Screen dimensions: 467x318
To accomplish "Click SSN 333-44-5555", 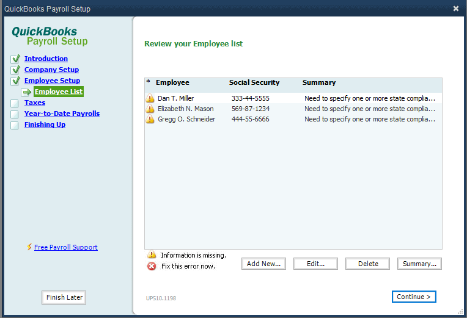I will [251, 98].
